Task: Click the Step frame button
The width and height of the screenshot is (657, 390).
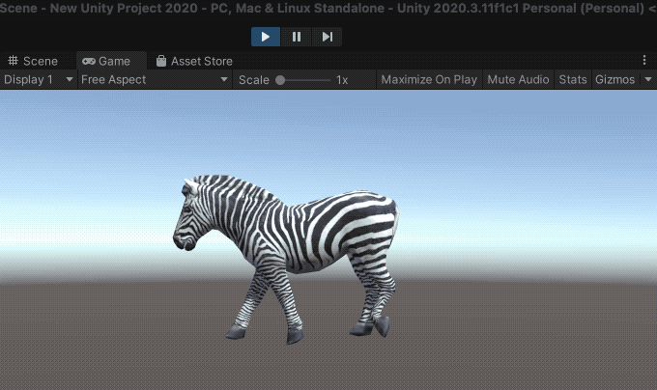Action: pos(328,37)
